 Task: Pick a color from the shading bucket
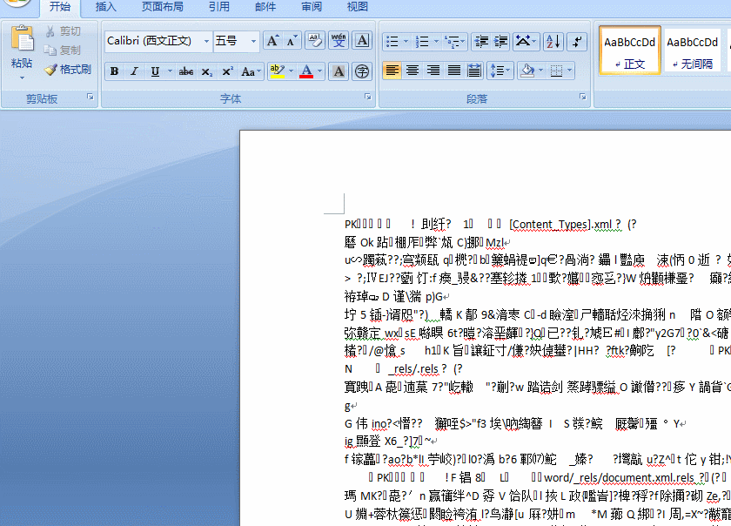click(x=526, y=71)
